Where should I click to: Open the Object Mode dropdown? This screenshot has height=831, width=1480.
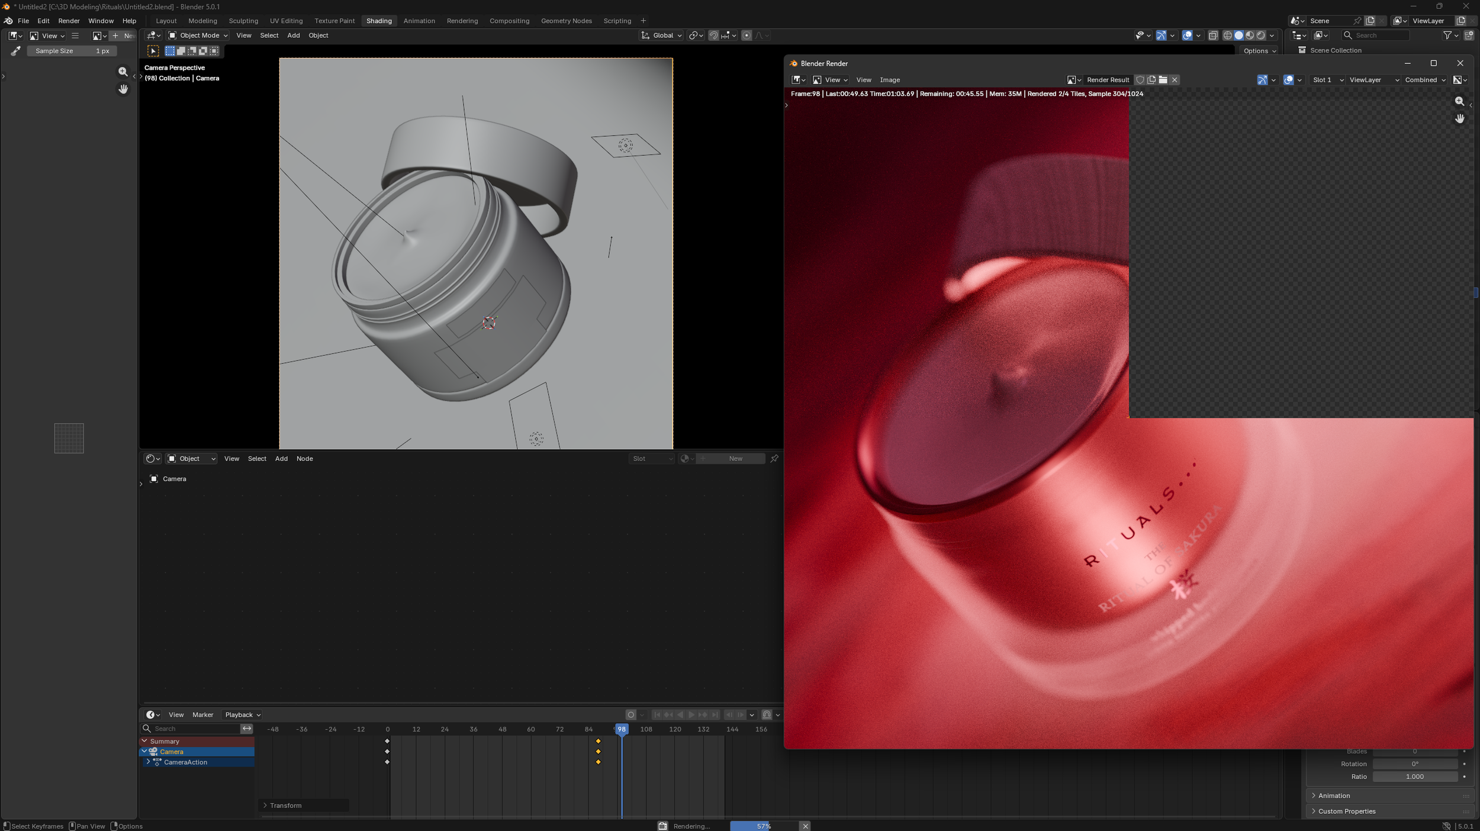pos(198,36)
